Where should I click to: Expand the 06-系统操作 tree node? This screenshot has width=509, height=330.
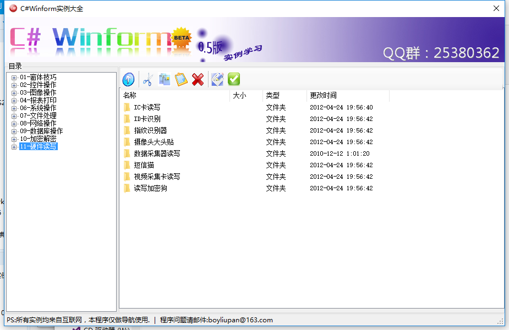14,108
